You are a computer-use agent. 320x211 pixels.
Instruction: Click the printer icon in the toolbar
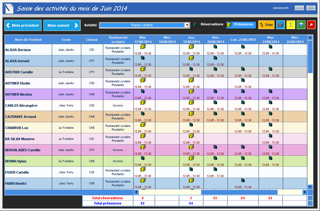click(281, 25)
